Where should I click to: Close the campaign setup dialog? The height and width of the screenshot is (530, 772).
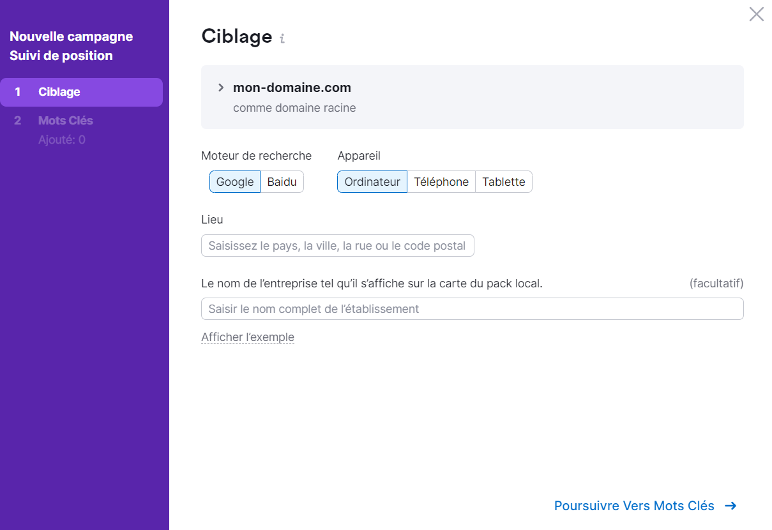pos(756,14)
